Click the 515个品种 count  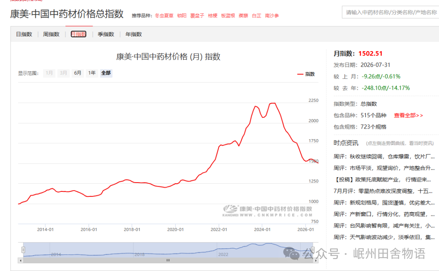[x=374, y=115]
